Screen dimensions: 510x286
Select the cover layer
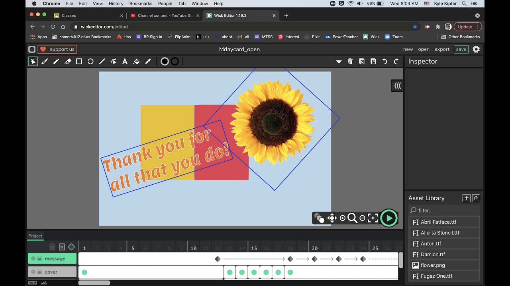(x=52, y=272)
